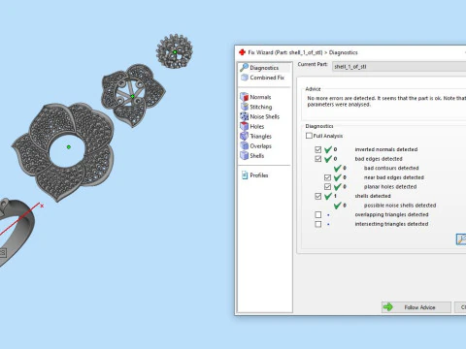466x349 pixels.
Task: Click the red cross Fix Wizard title icon
Action: click(x=242, y=52)
